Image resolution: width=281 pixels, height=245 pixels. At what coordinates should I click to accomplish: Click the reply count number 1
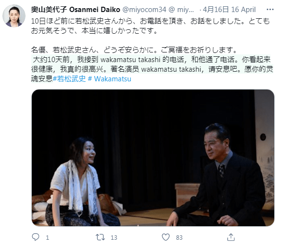point(47,237)
